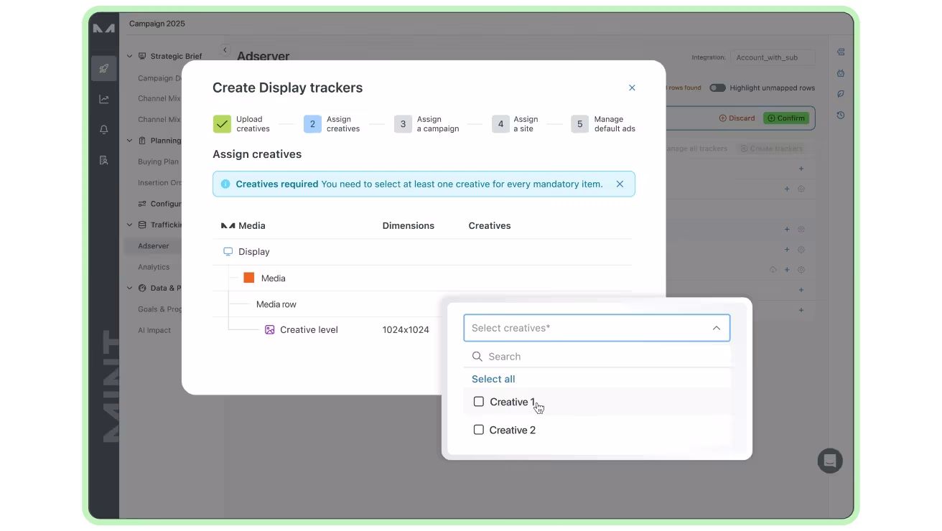The image size is (942, 531).
Task: Click the creatives Search field
Action: pyautogui.click(x=597, y=357)
